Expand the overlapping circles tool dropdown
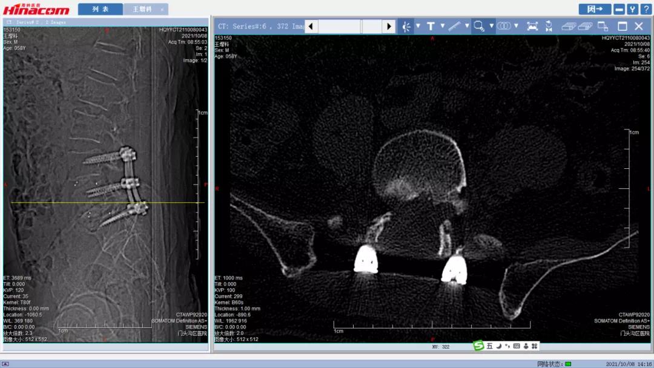The image size is (654, 368). click(516, 26)
